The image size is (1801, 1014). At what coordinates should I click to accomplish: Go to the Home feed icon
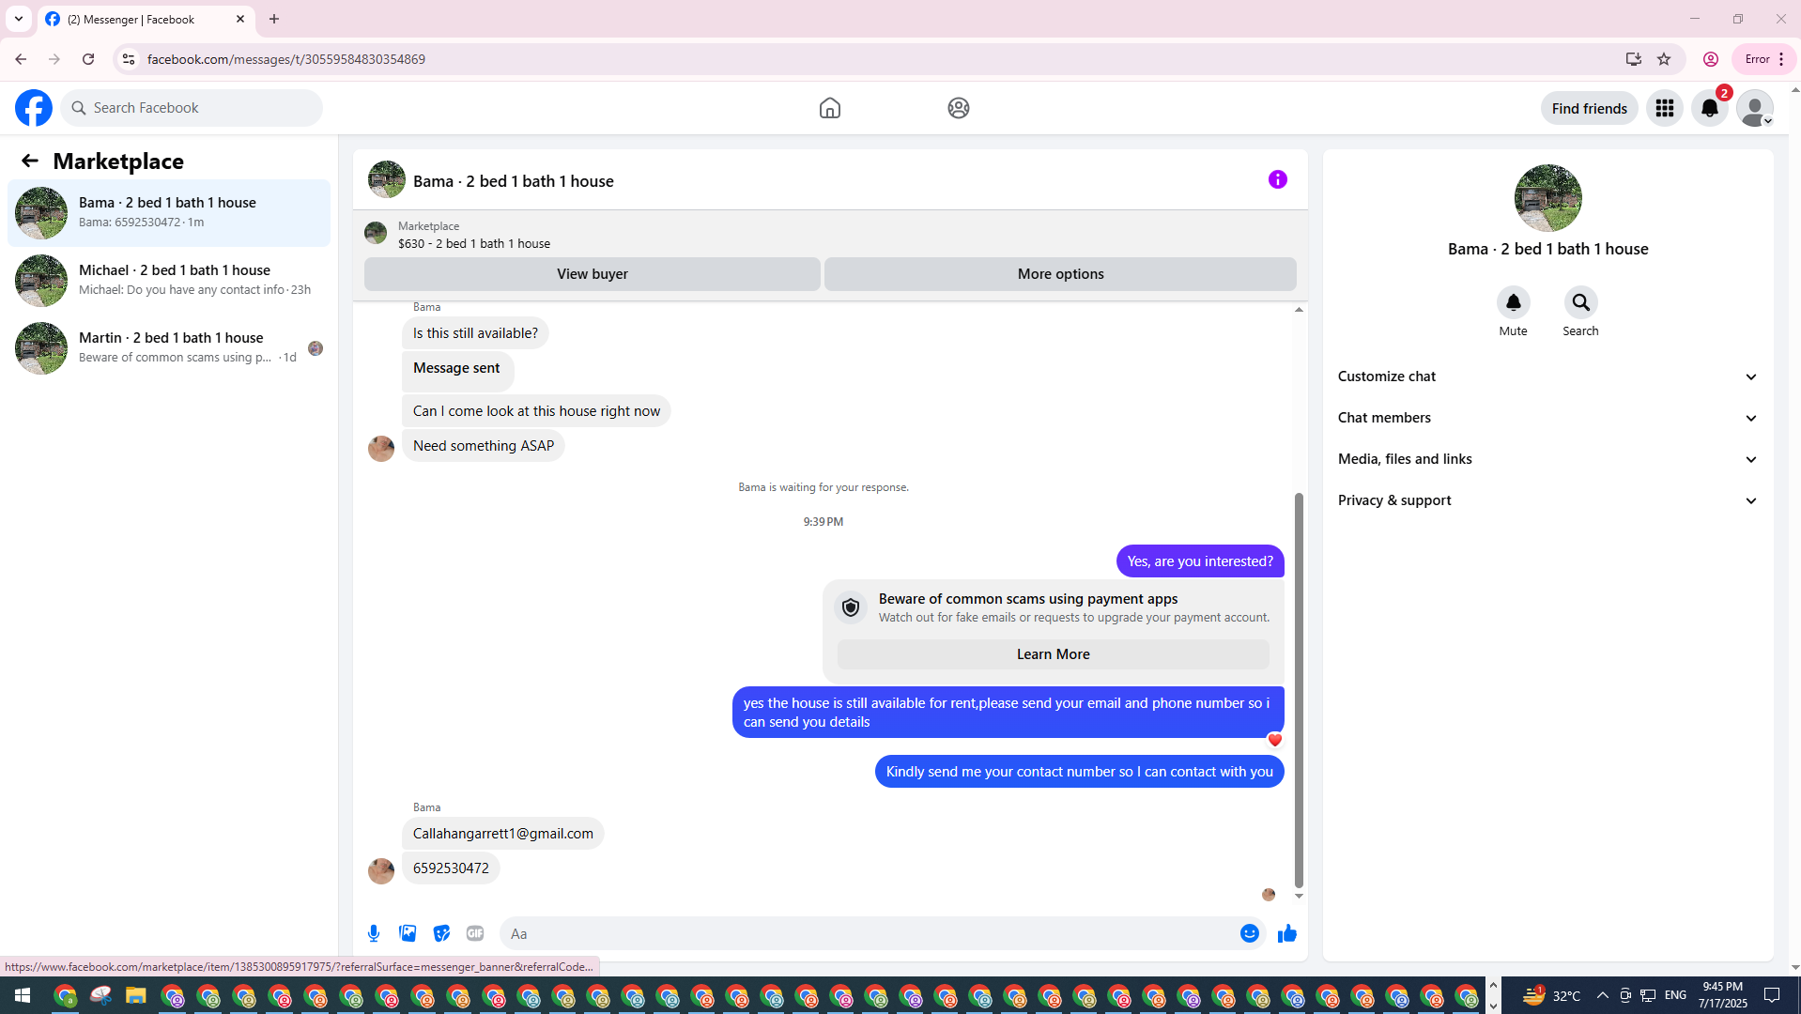coord(829,108)
